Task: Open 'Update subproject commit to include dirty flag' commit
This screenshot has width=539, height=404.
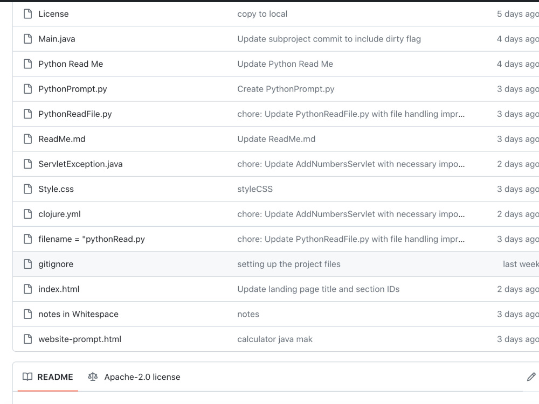Action: pyautogui.click(x=329, y=39)
